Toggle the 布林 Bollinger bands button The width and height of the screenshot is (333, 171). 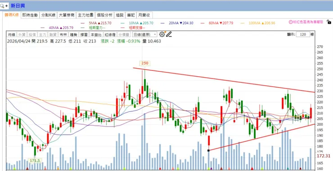click(63, 35)
